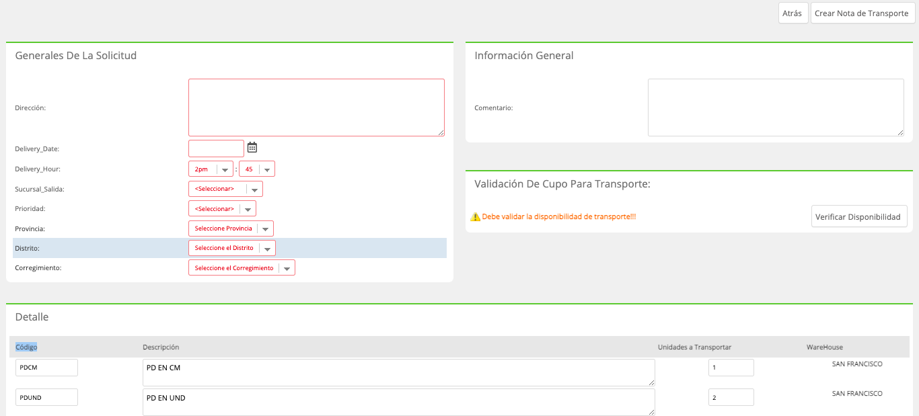
Task: Click the PDUND code input field
Action: click(46, 397)
